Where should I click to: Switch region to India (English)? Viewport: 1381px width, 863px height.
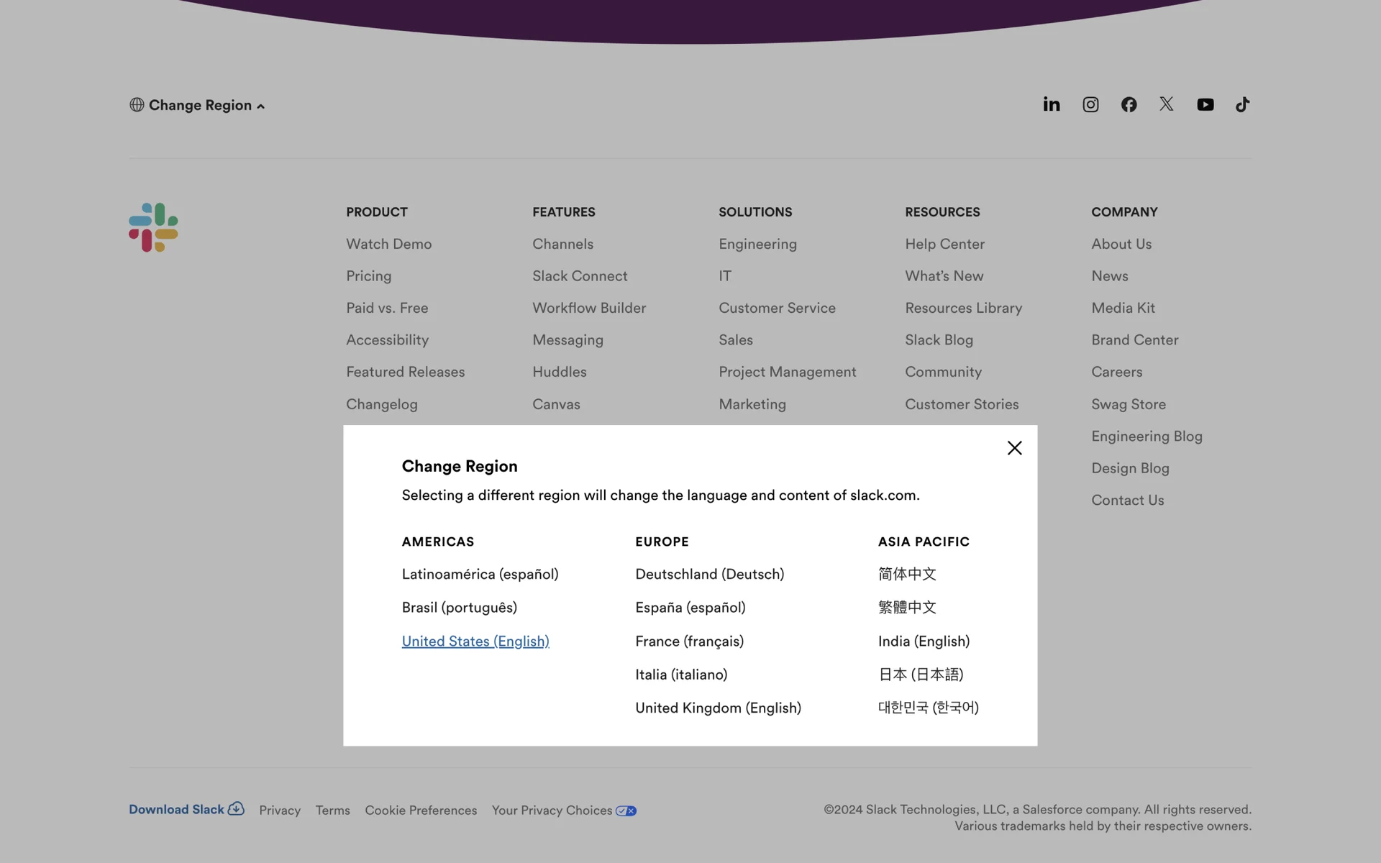pyautogui.click(x=923, y=641)
